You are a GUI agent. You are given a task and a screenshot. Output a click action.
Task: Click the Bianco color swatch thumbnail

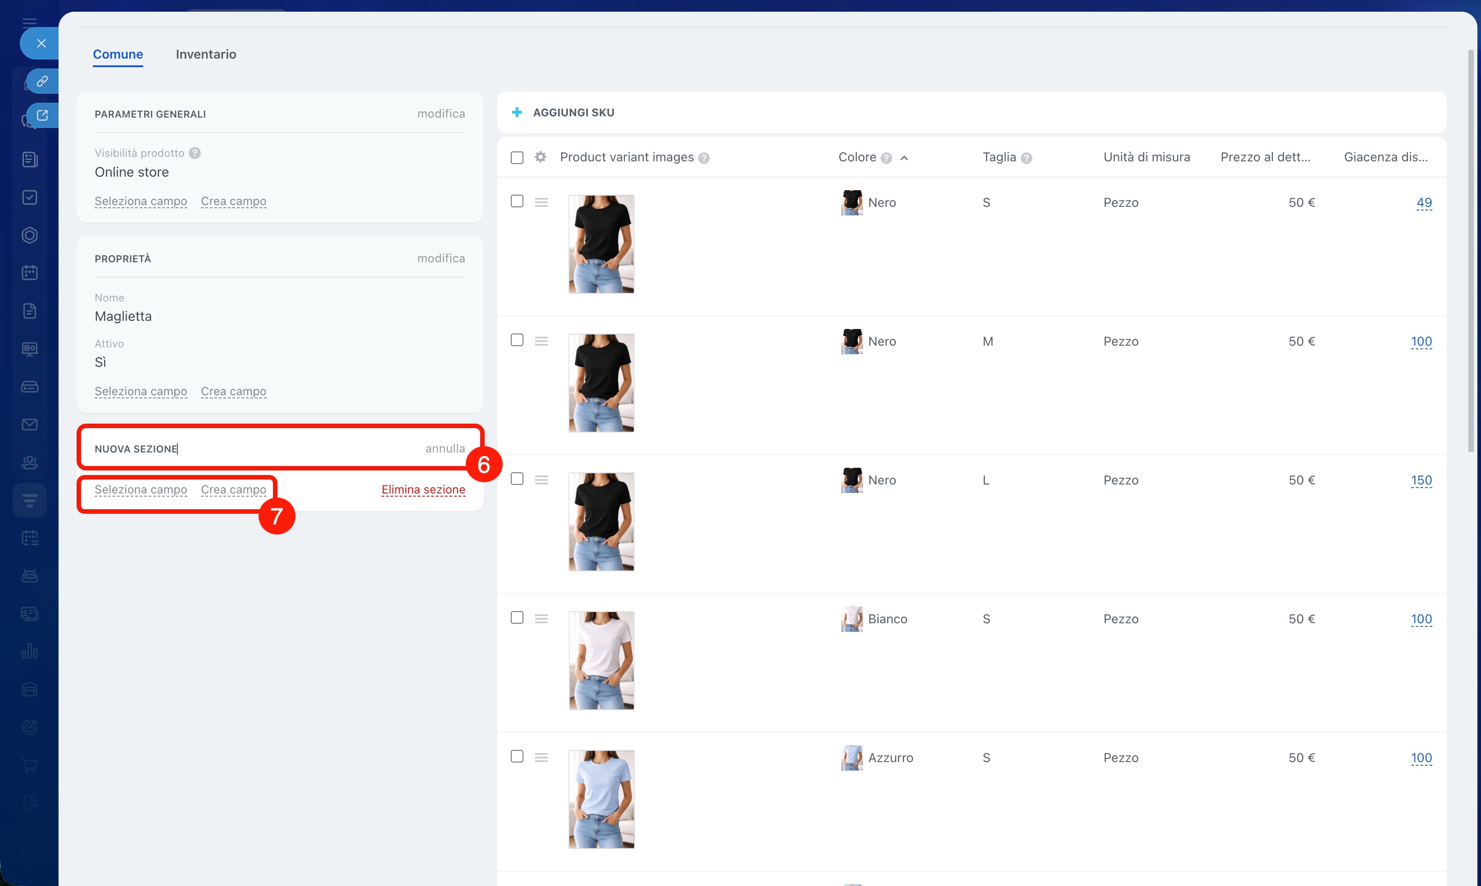pos(851,619)
